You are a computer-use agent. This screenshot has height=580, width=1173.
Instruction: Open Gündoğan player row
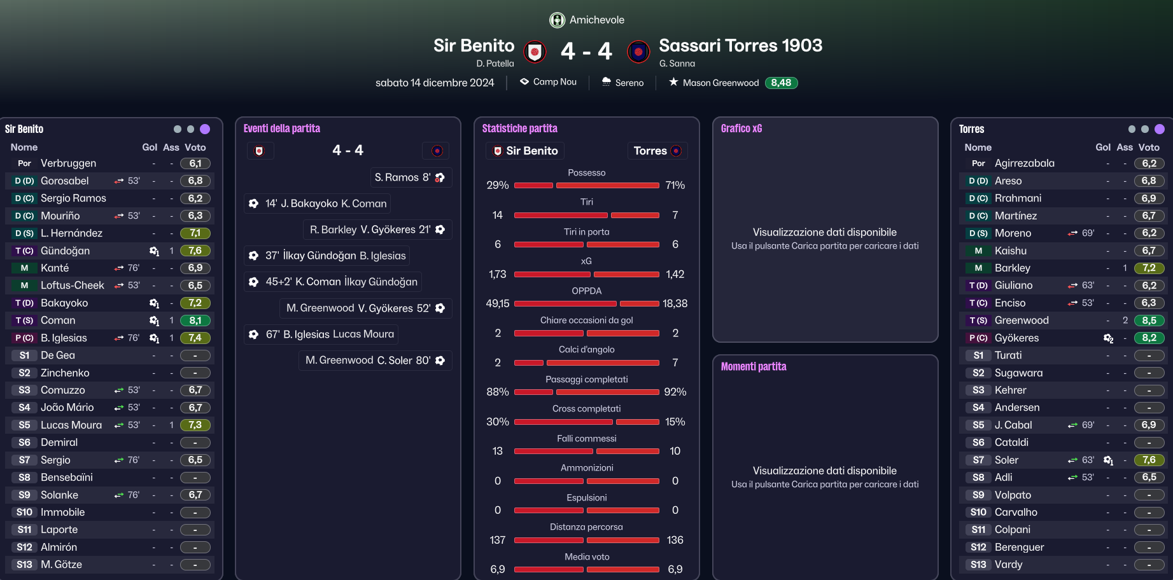coord(109,251)
